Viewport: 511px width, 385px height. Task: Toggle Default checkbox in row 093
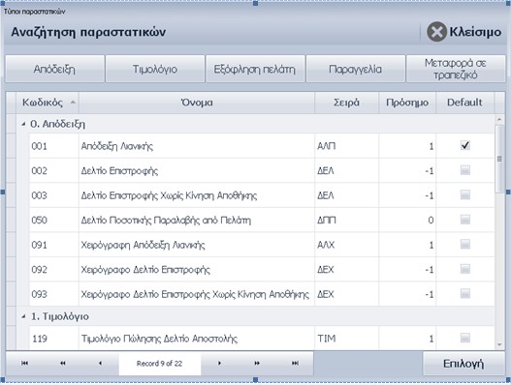click(465, 294)
